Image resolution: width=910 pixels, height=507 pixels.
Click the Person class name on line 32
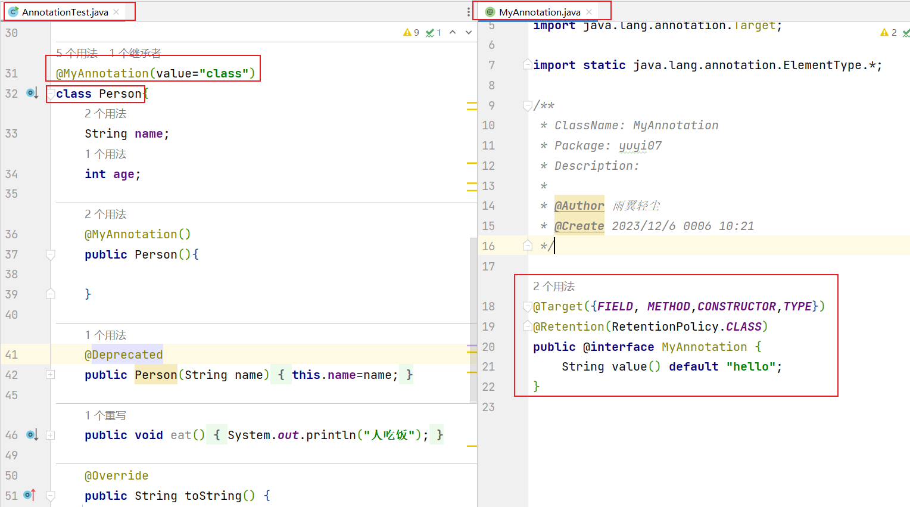click(x=120, y=94)
